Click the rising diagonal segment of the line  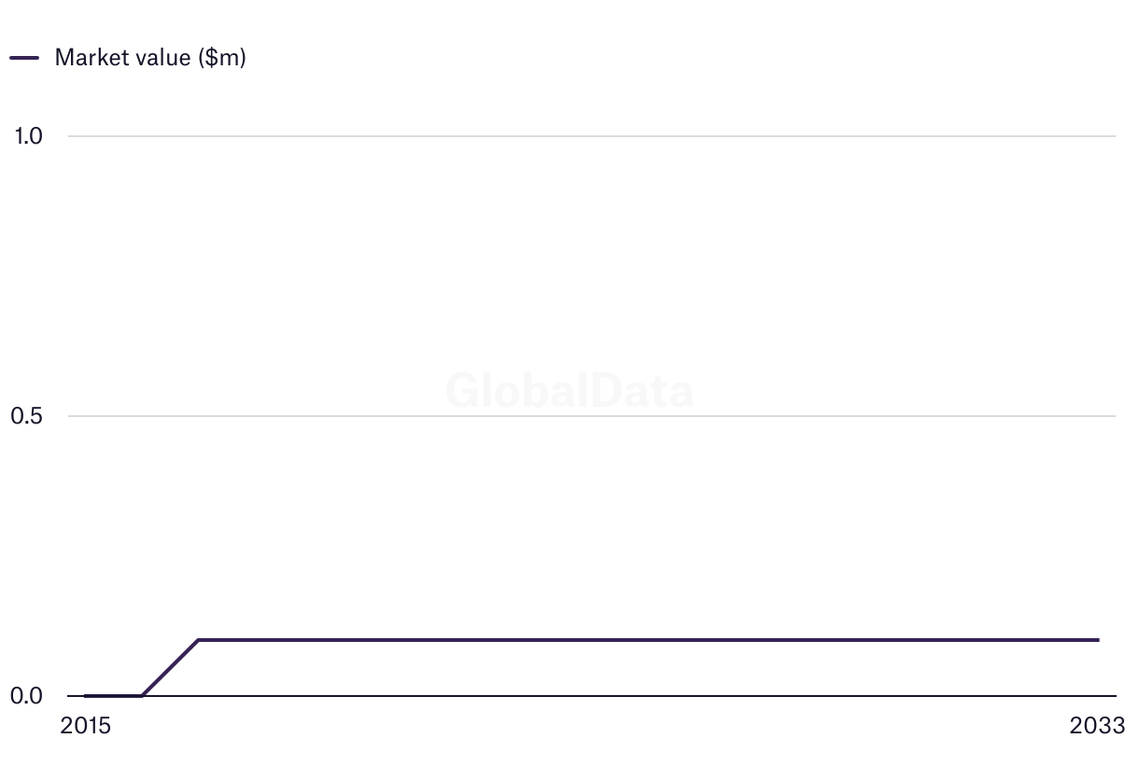[170, 668]
